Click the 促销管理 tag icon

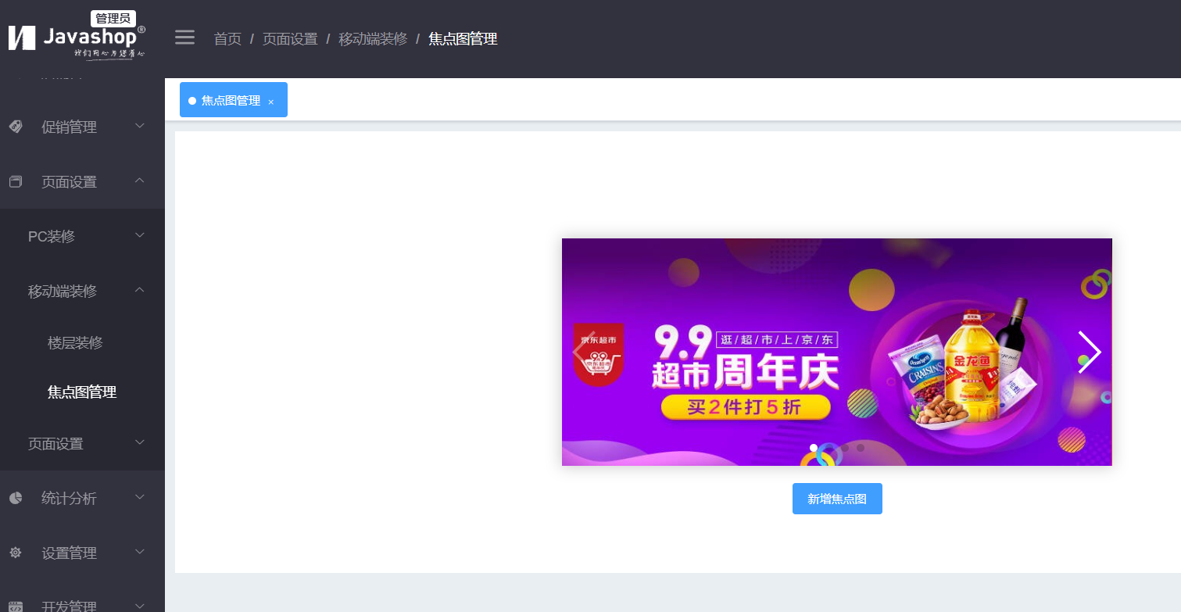[16, 127]
